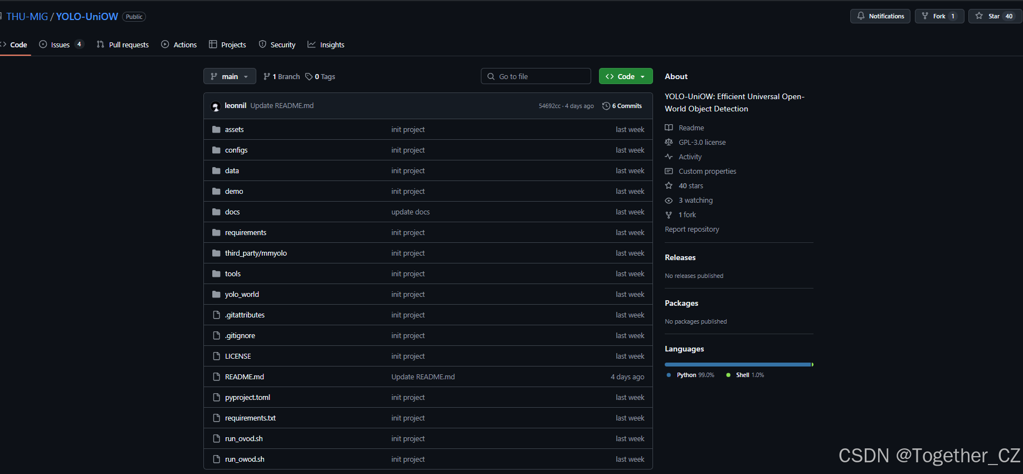Image resolution: width=1023 pixels, height=474 pixels.
Task: Select the Code tab
Action: point(14,45)
